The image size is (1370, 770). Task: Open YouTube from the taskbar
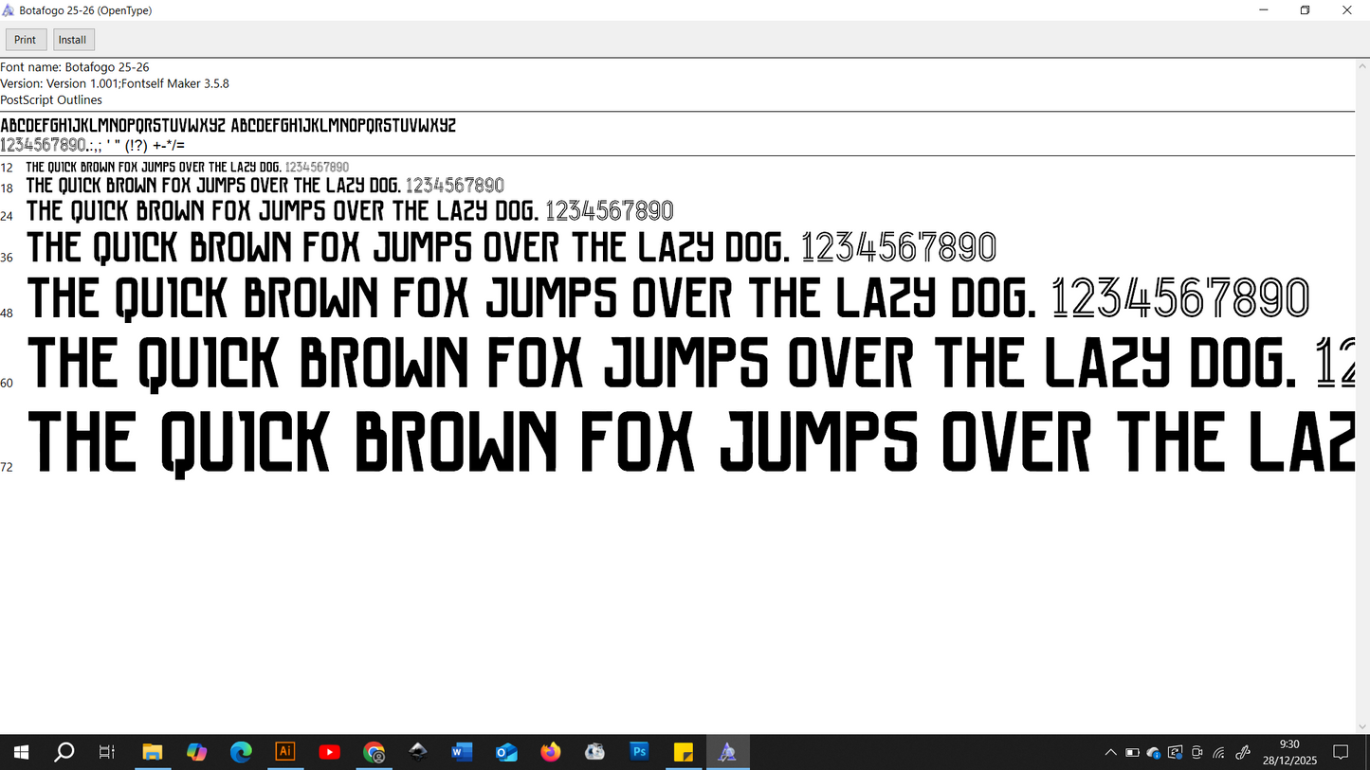click(330, 751)
